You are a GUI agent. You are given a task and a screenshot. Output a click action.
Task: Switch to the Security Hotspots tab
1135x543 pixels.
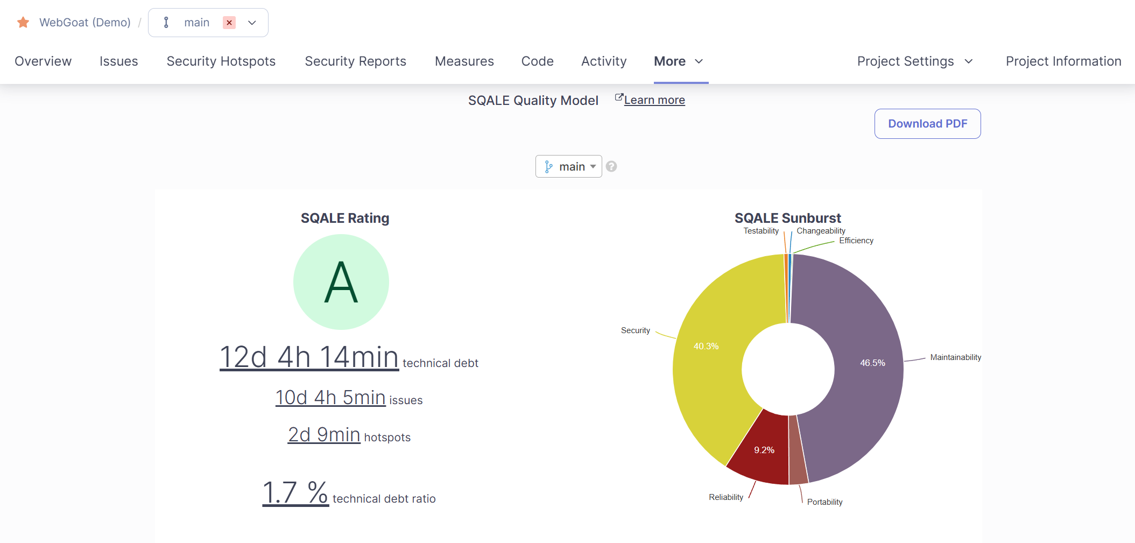coord(221,61)
